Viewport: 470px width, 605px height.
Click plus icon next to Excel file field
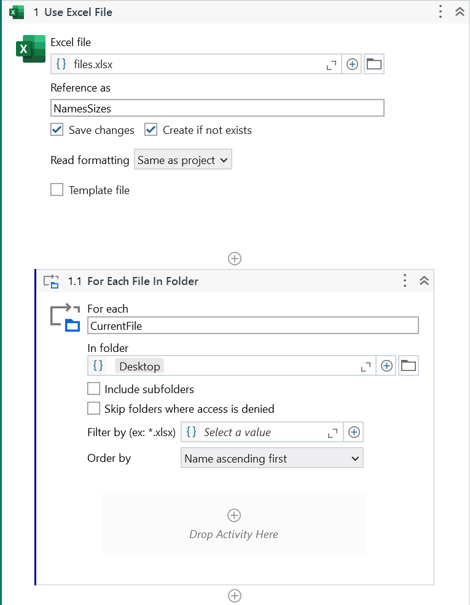tap(352, 64)
